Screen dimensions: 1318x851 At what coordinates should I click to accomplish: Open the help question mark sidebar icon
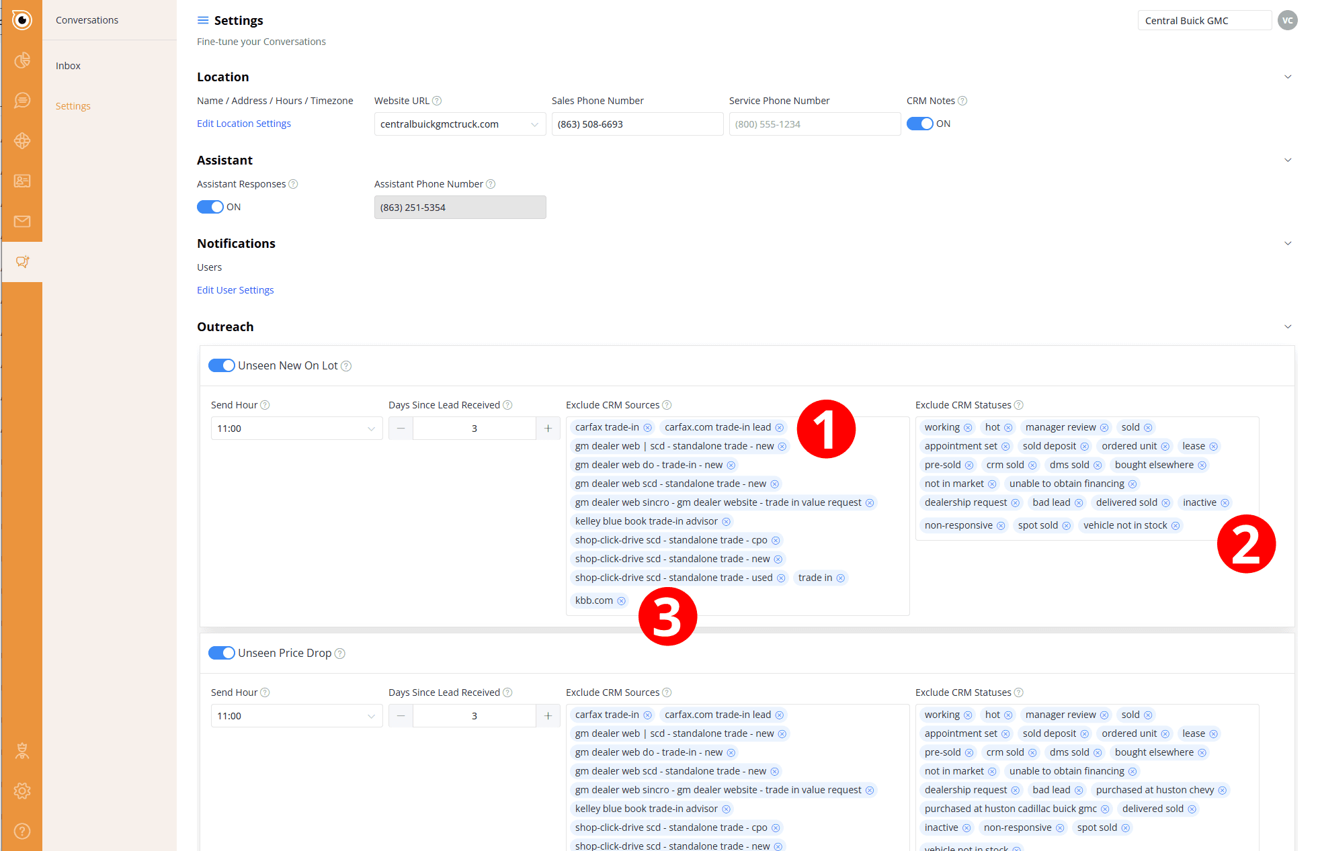coord(22,831)
